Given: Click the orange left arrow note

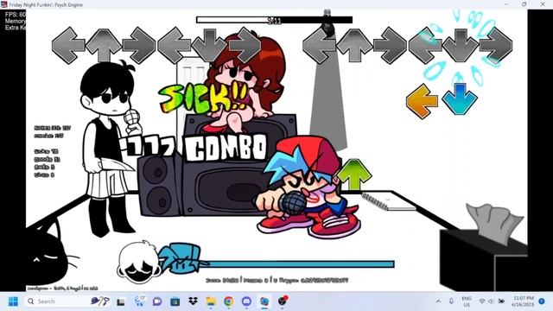Looking at the screenshot, I should [x=422, y=101].
